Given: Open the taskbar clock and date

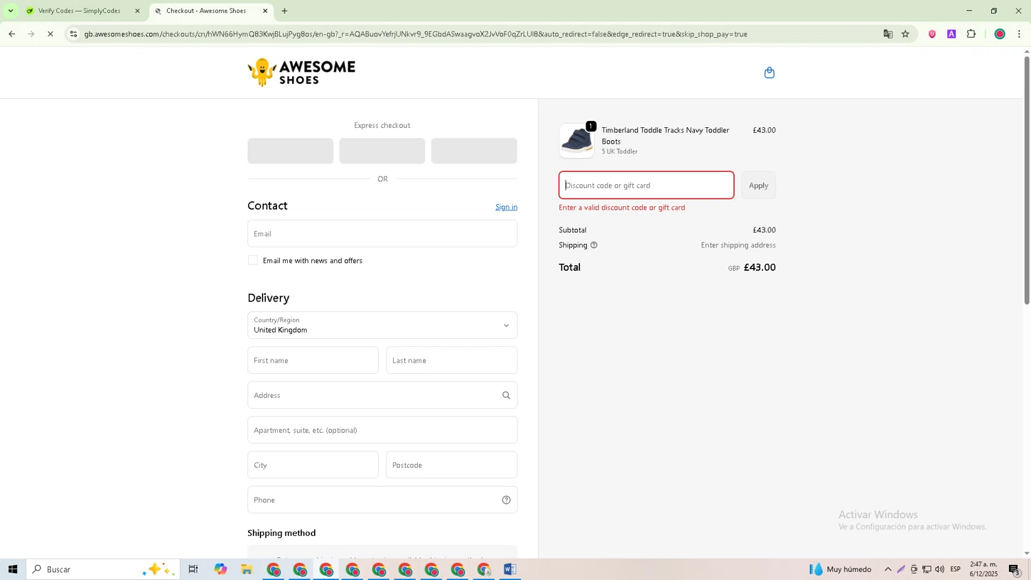Looking at the screenshot, I should [984, 569].
